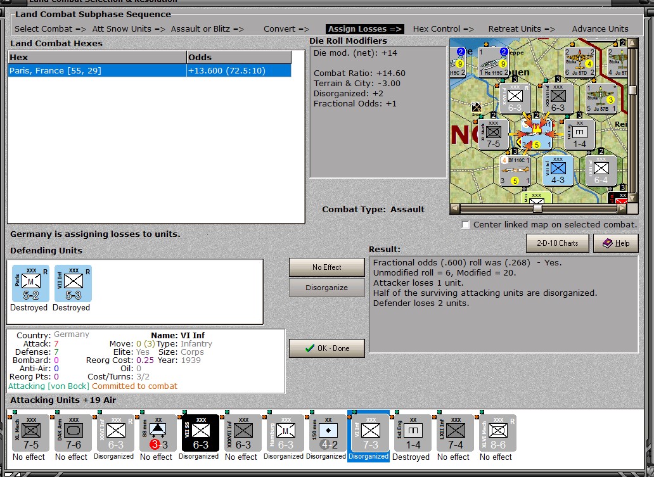Image resolution: width=654 pixels, height=477 pixels.
Task: Click the Retreat Units subphase step
Action: (x=522, y=29)
